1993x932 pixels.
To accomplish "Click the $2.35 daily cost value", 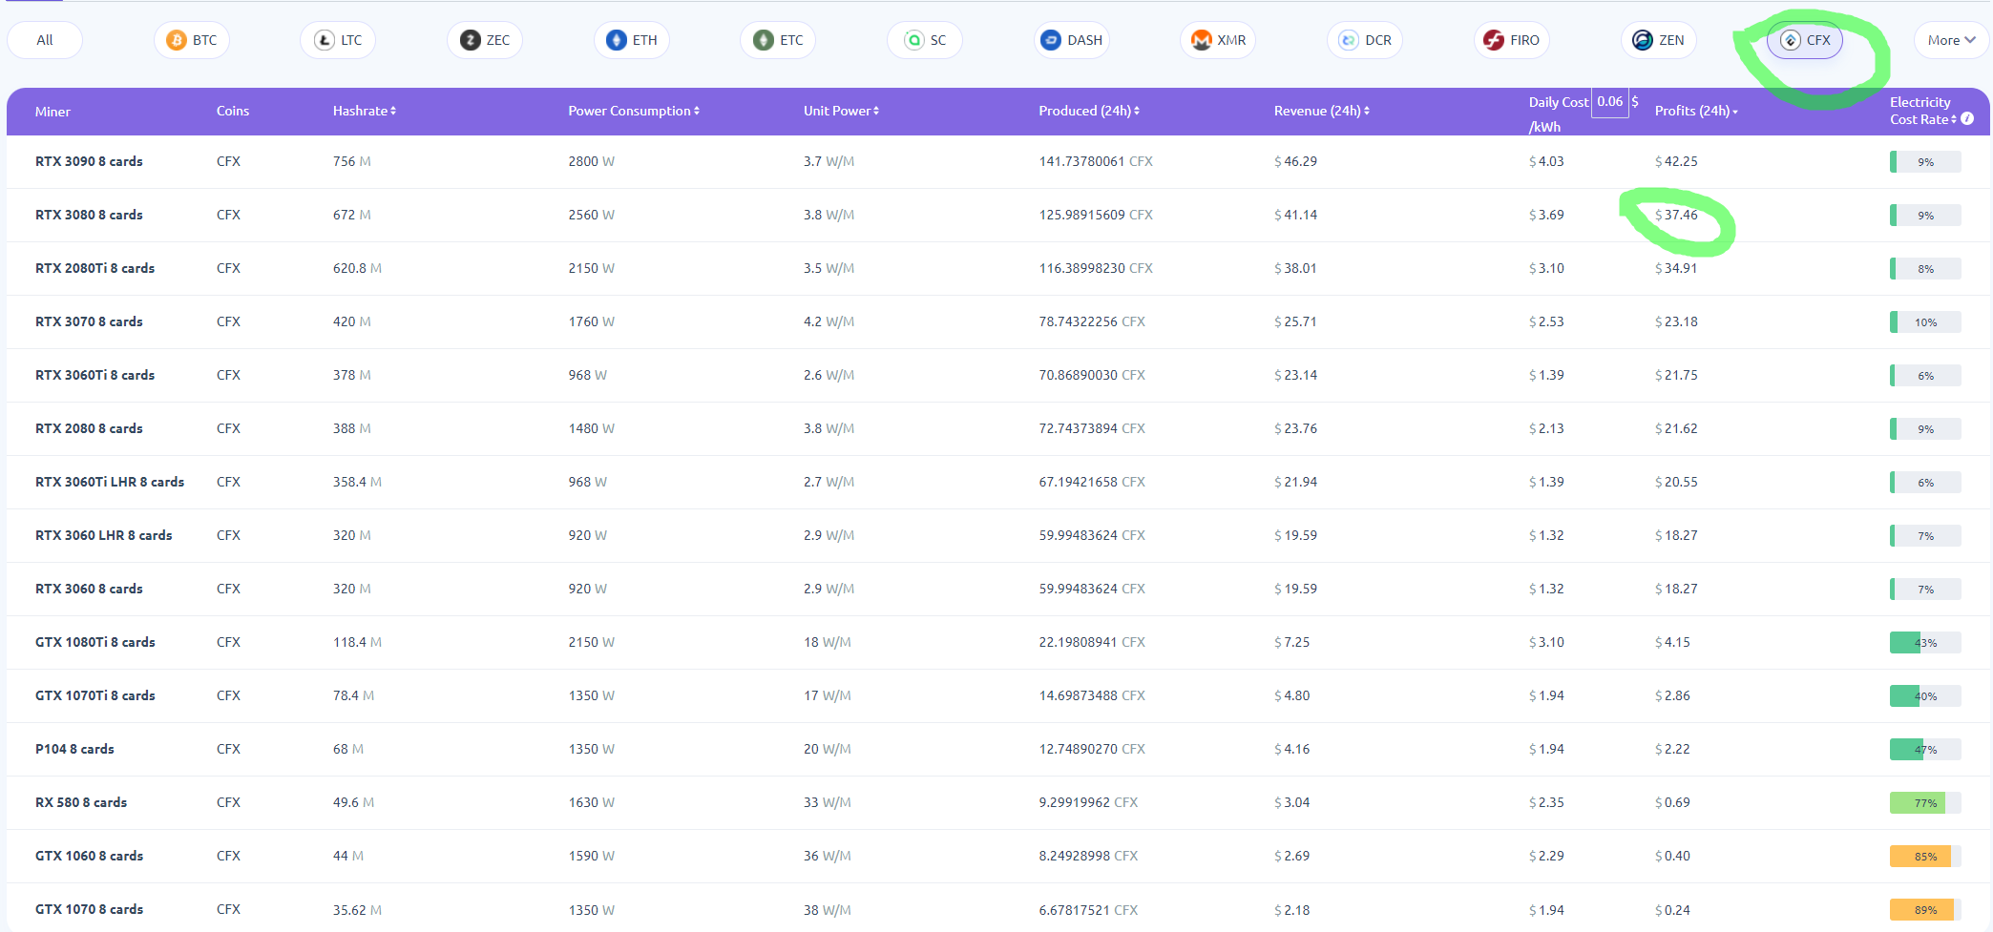I will click(x=1546, y=802).
